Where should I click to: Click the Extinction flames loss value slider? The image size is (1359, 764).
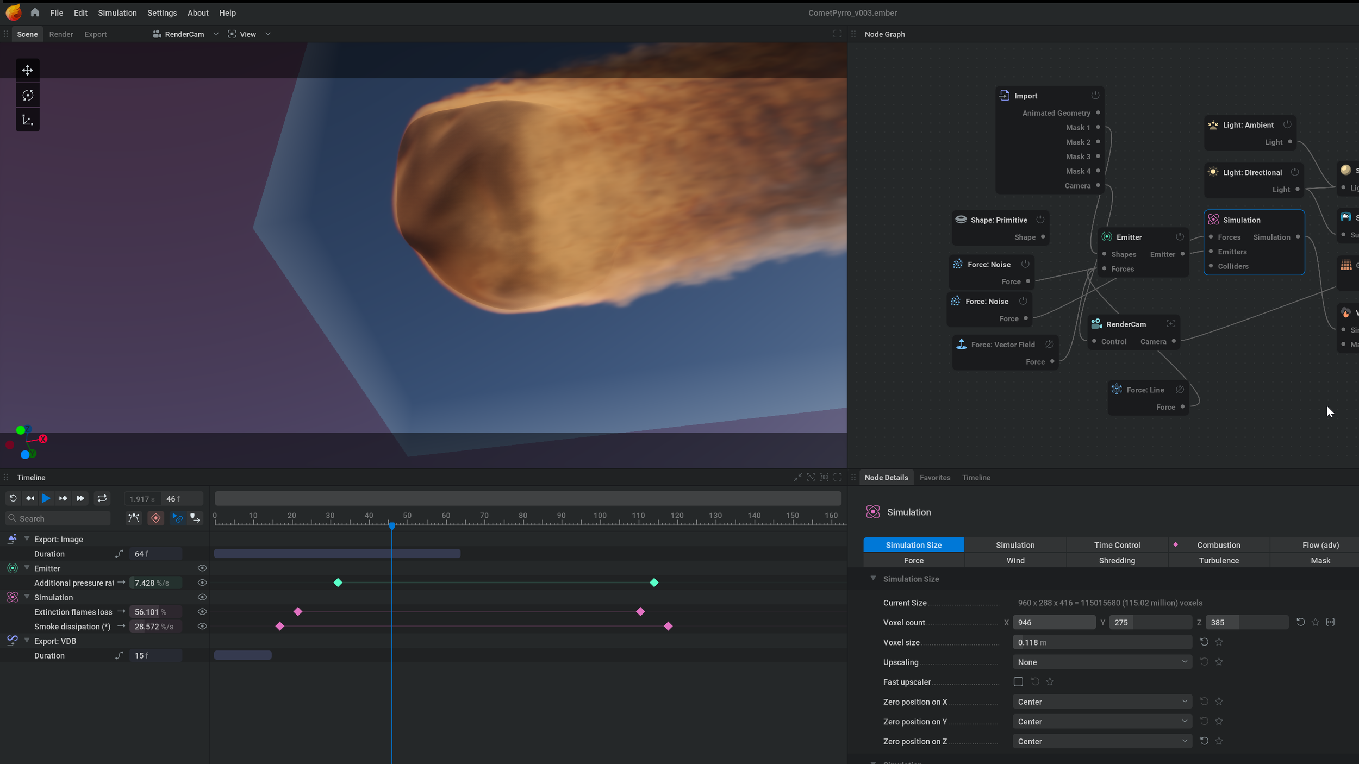tap(155, 612)
